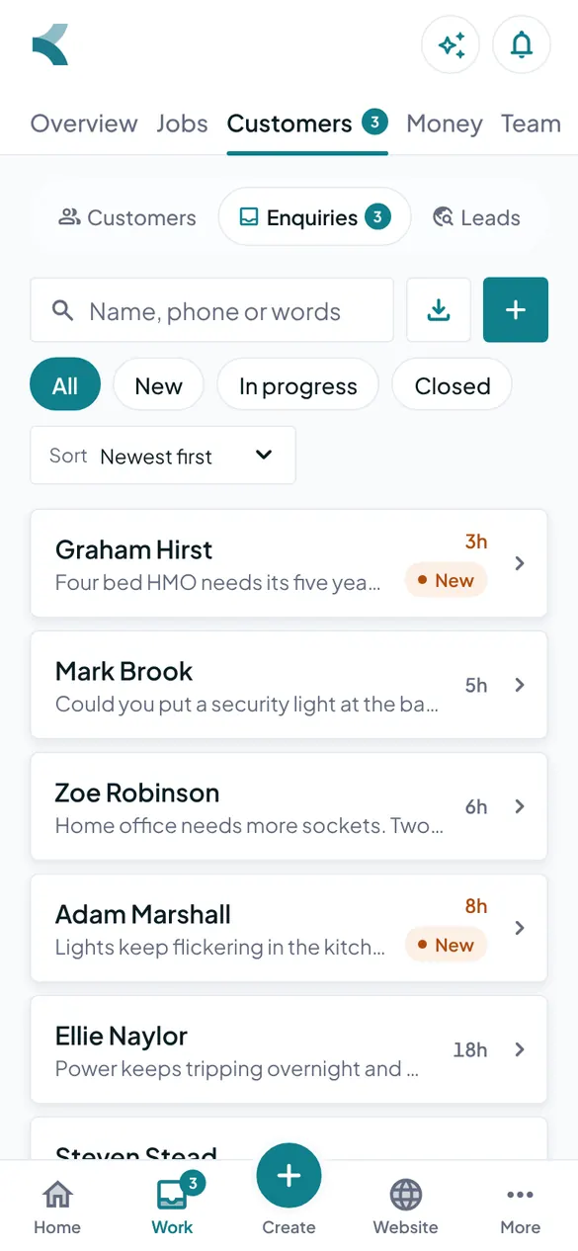The image size is (578, 1251).
Task: Open Zoe Robinson's enquiry
Action: 289,806
